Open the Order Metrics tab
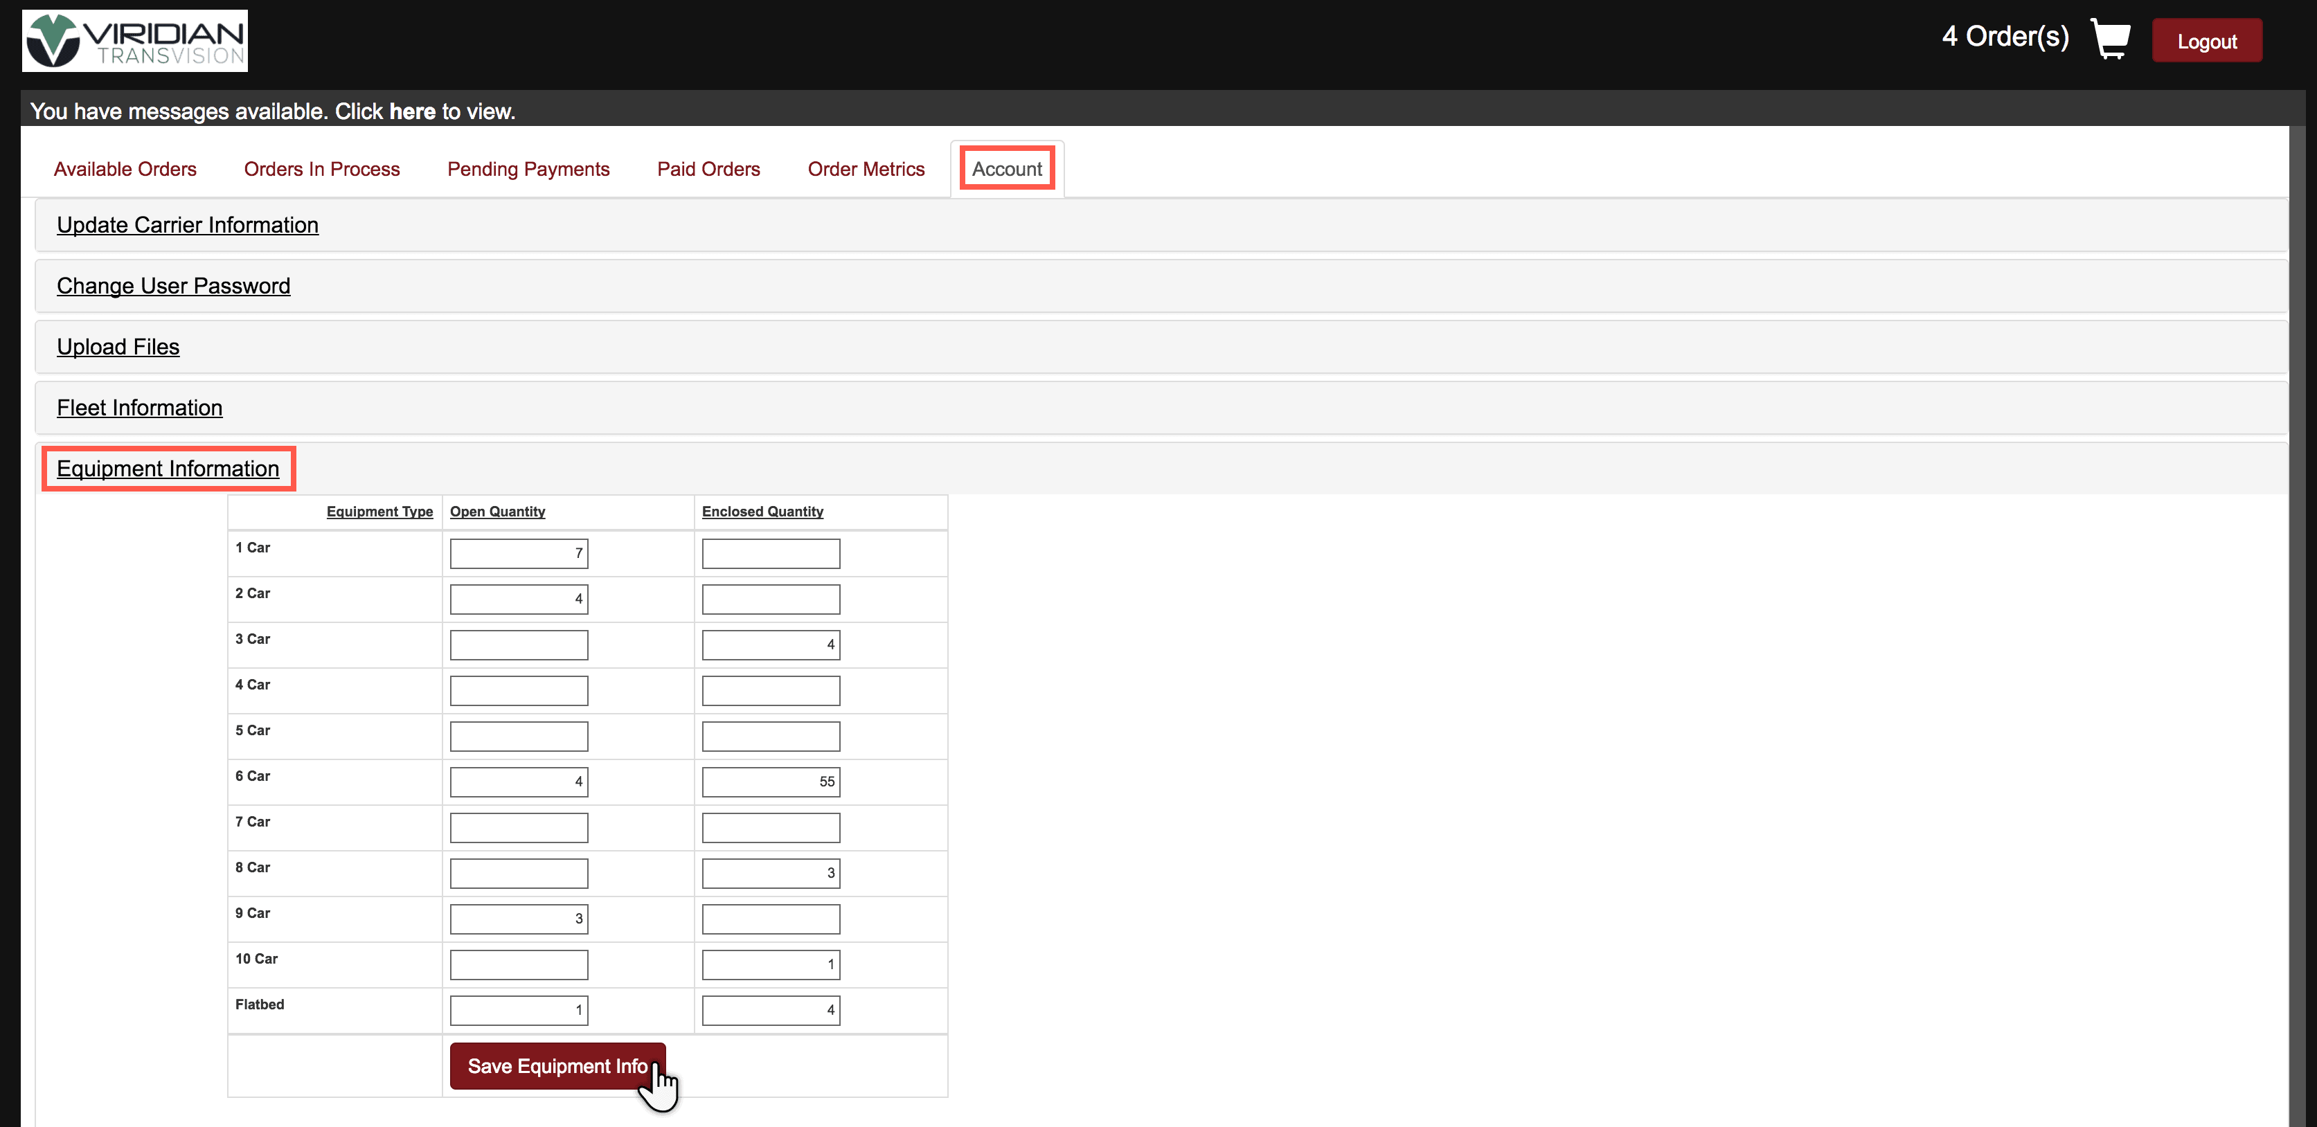 [x=866, y=169]
